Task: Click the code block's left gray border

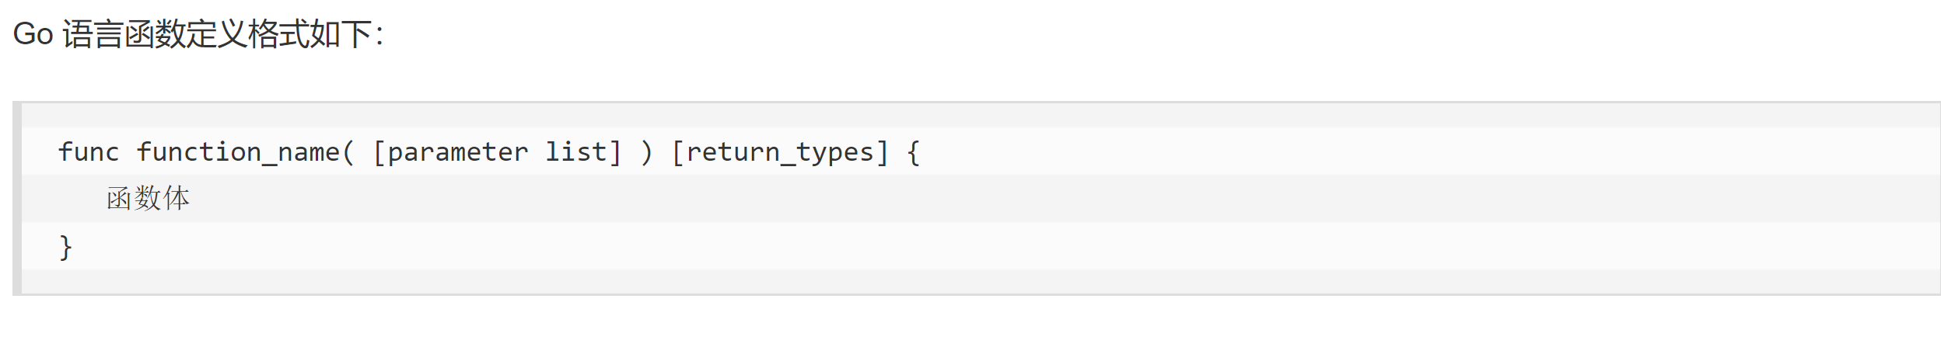Action: (17, 198)
